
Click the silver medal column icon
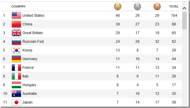[137, 6]
